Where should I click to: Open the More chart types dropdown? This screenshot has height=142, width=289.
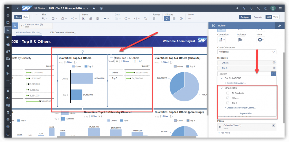[x=261, y=40]
